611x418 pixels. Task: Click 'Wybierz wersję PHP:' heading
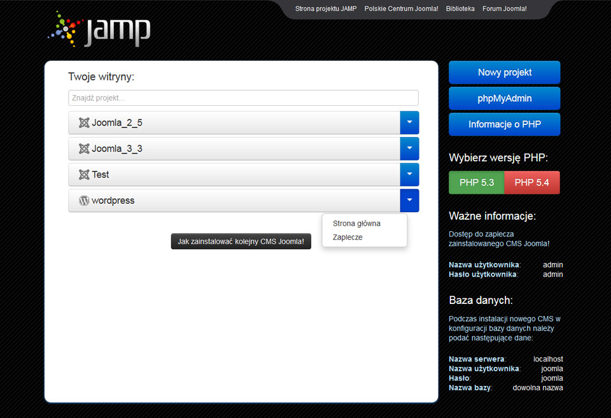(498, 157)
